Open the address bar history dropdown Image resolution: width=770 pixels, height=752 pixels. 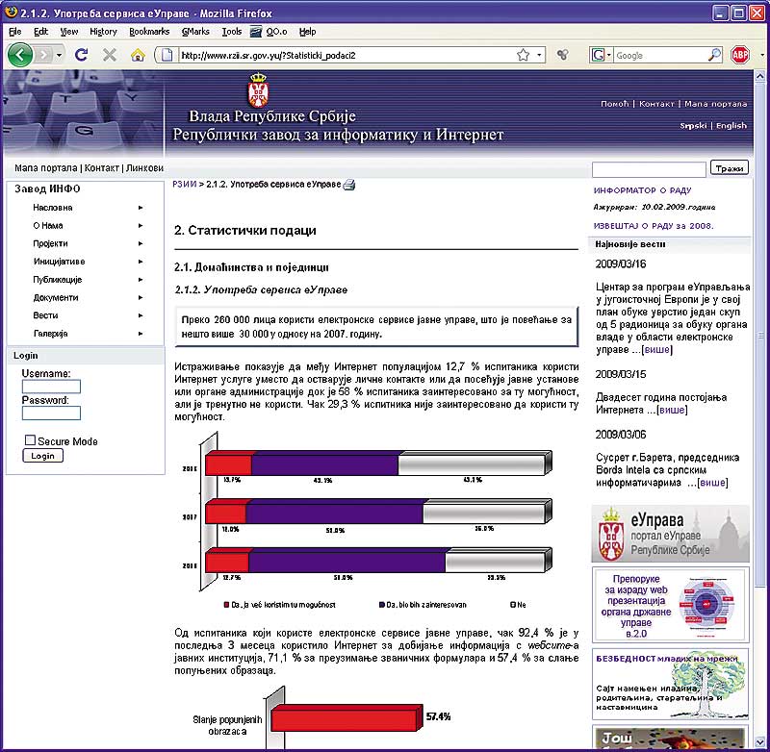click(x=539, y=55)
